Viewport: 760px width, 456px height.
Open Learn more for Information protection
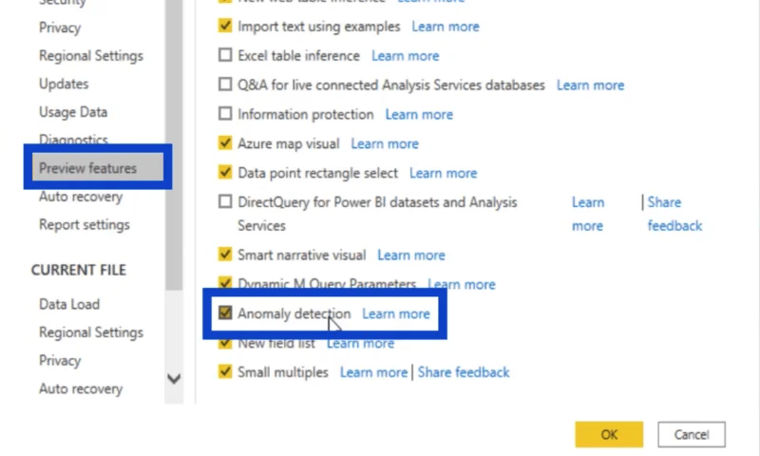pos(419,114)
